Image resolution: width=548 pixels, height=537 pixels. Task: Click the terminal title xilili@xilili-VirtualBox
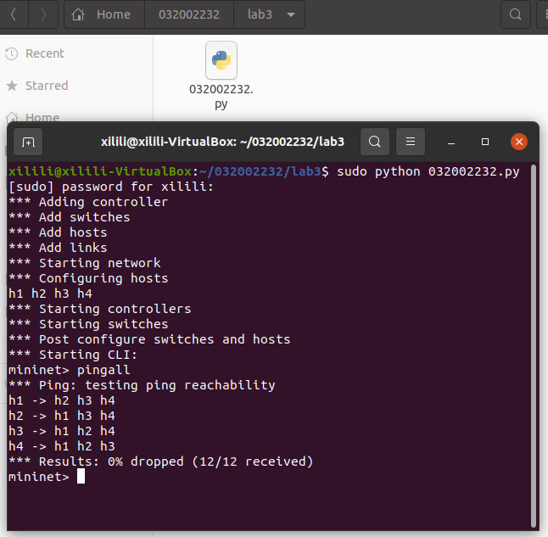[x=222, y=142]
